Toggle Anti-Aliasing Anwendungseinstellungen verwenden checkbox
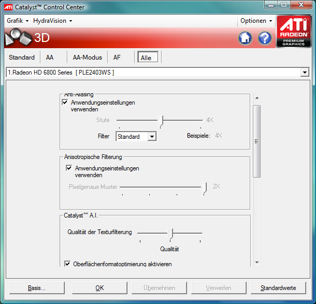This screenshot has height=304, width=316. click(65, 103)
